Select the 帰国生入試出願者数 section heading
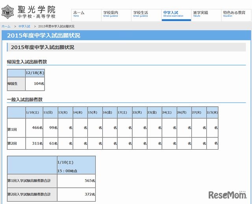This screenshot has height=204, width=252. coord(27,62)
